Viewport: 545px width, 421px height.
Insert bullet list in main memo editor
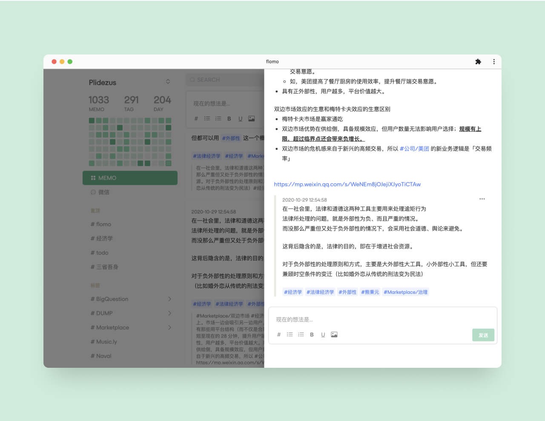click(207, 119)
